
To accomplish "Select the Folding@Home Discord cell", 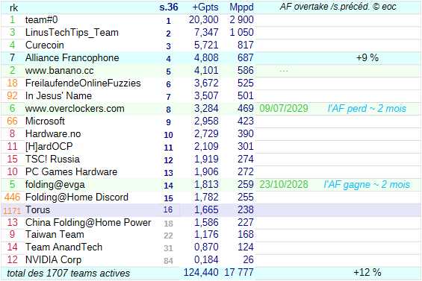I will (x=77, y=198).
